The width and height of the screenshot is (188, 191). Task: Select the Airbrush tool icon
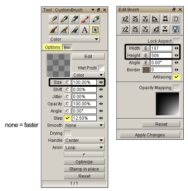click(x=54, y=19)
